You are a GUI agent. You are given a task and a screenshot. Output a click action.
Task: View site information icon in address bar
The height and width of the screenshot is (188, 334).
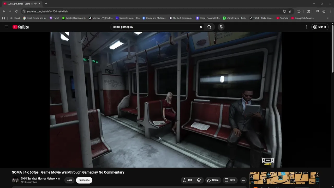(x=24, y=11)
